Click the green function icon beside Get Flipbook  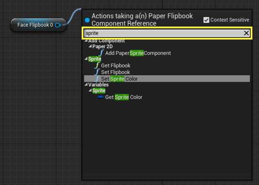click(97, 65)
